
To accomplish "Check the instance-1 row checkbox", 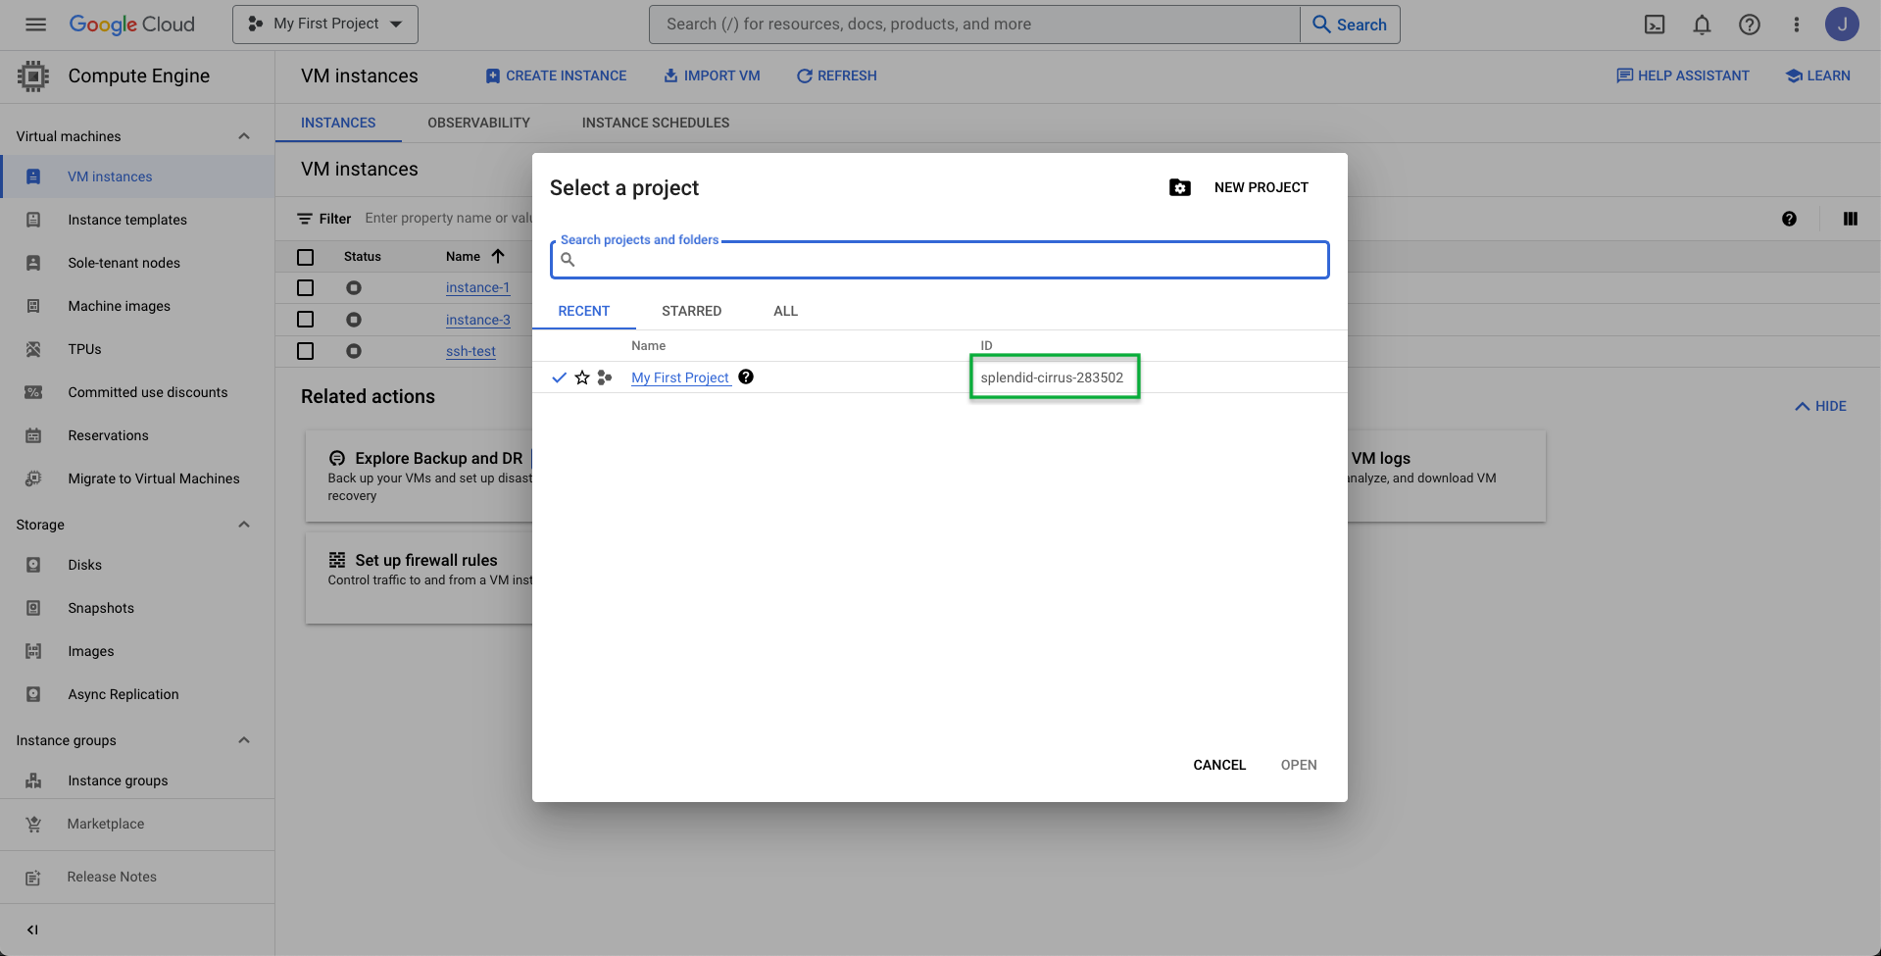I will click(306, 287).
